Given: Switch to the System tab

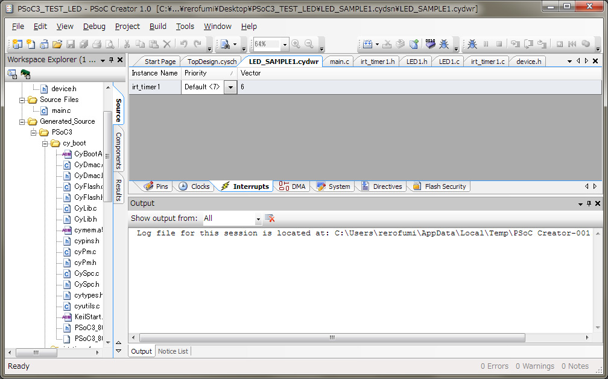Looking at the screenshot, I should coord(334,186).
